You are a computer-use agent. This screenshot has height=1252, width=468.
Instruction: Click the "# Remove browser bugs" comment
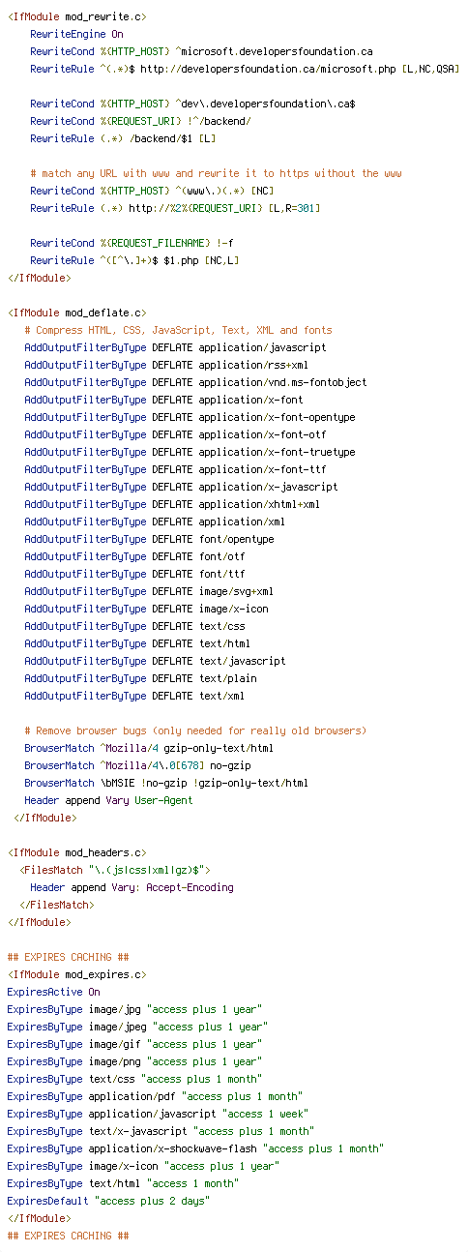tap(195, 730)
